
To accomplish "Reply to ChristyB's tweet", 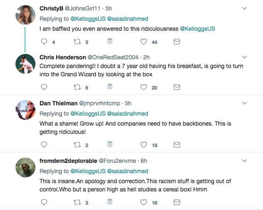I will tap(45, 42).
